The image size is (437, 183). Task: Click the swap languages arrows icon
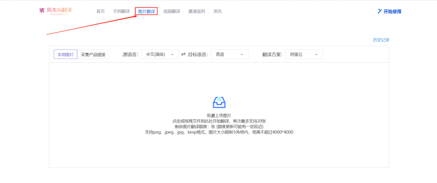183,54
